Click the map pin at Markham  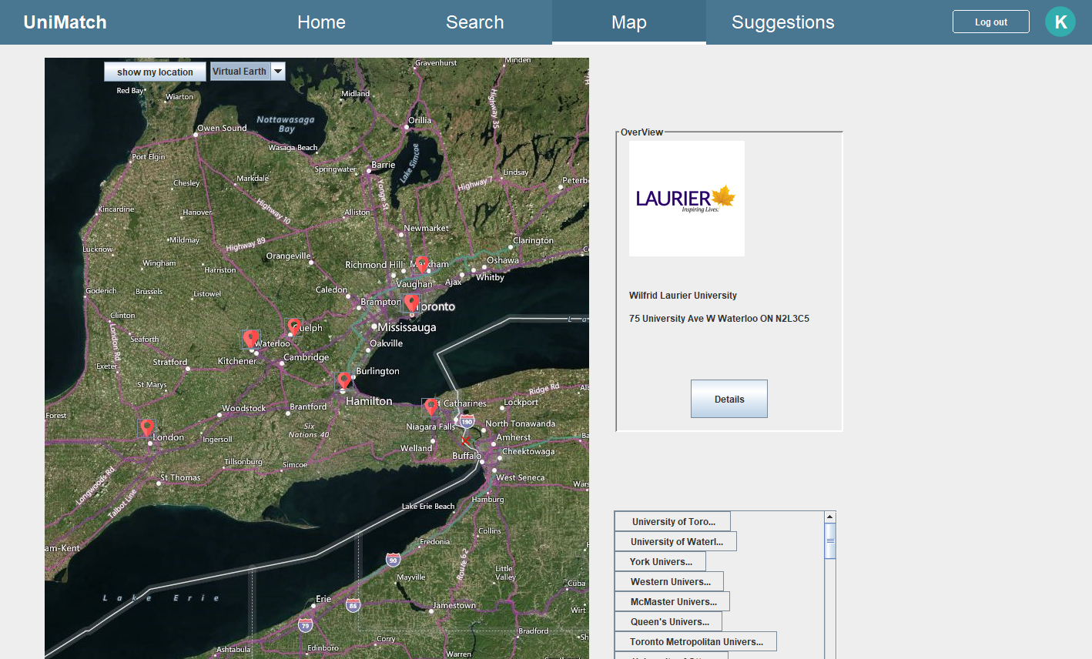pos(421,265)
